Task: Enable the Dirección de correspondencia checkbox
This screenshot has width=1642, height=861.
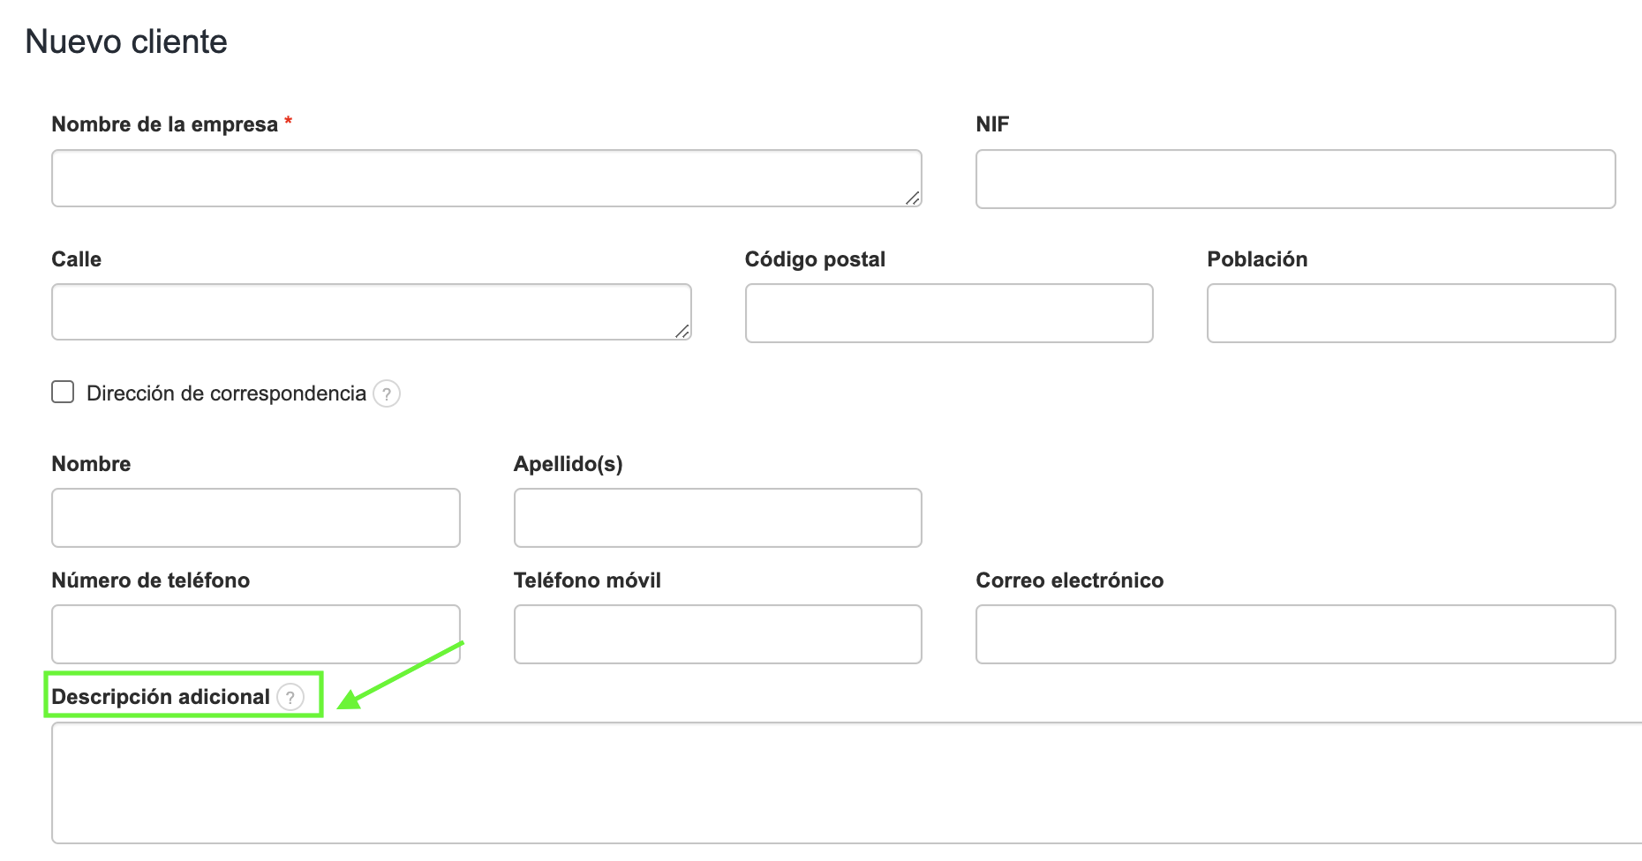Action: coord(63,392)
